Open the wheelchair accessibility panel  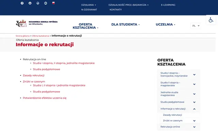(x=211, y=20)
